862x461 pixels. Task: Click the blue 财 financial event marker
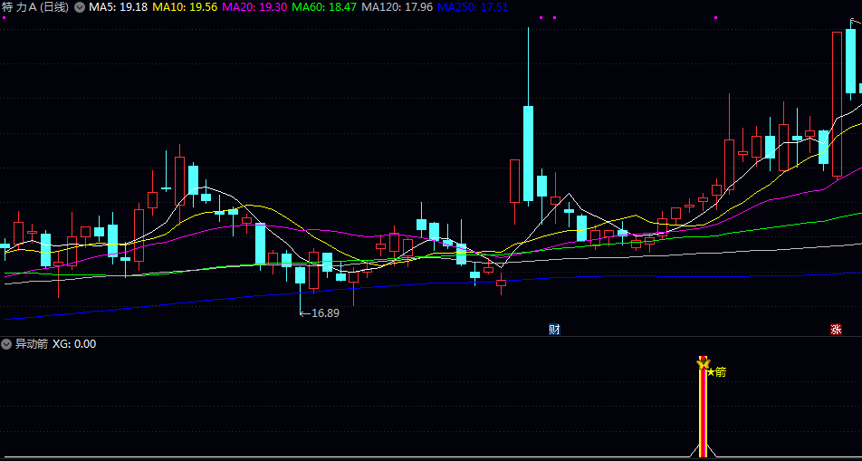point(554,329)
